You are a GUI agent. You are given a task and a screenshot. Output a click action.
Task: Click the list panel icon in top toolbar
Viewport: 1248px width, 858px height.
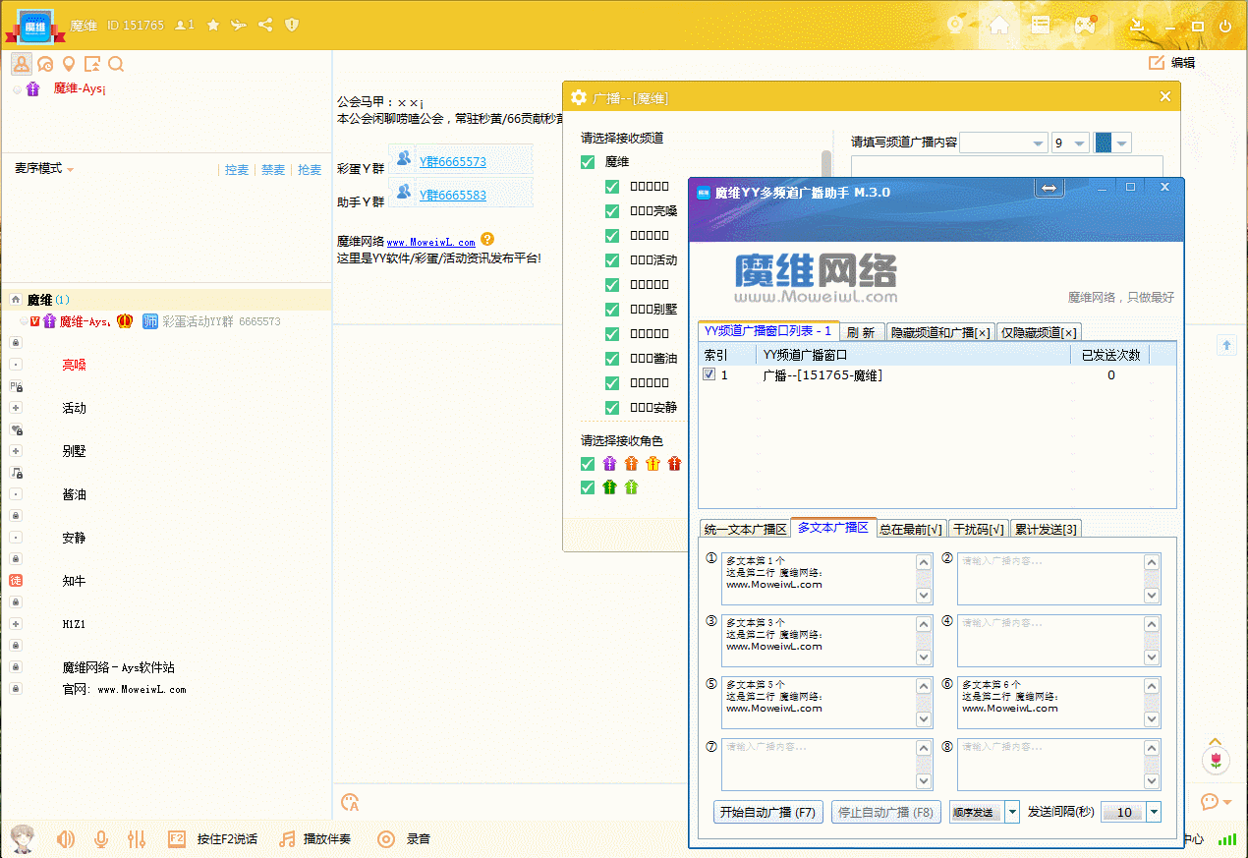(x=1041, y=26)
